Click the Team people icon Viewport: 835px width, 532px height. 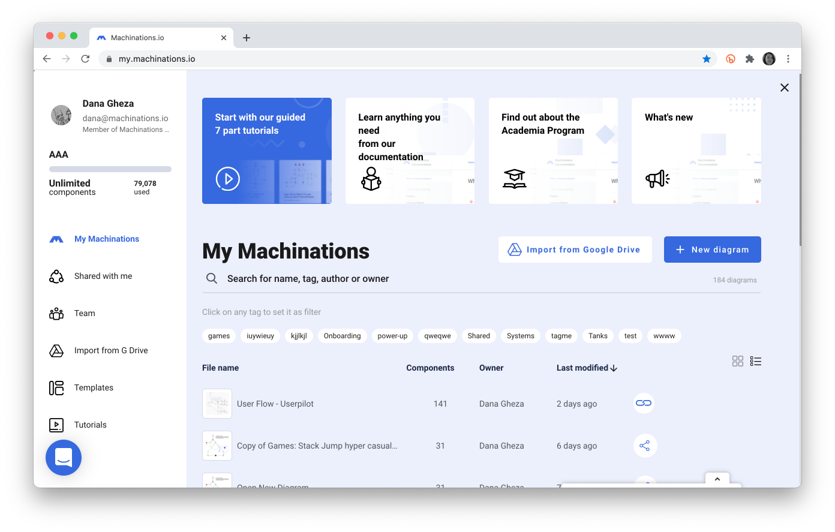point(56,314)
